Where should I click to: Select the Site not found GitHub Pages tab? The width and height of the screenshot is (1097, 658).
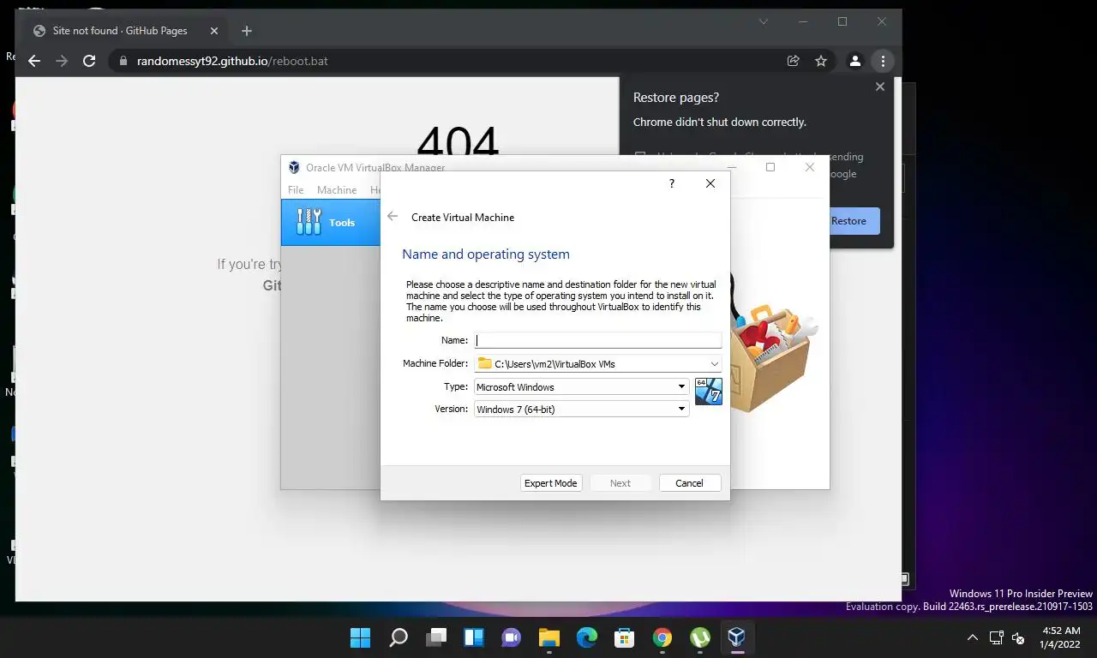pyautogui.click(x=119, y=31)
